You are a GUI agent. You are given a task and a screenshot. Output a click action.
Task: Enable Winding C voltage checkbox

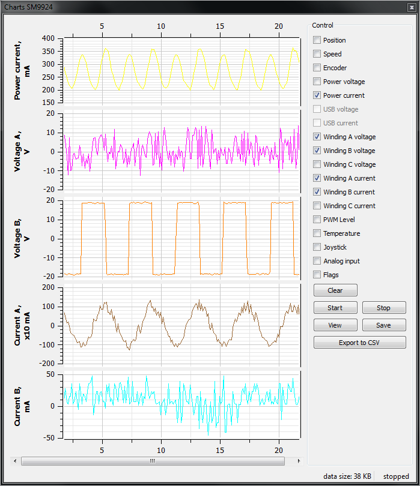317,164
